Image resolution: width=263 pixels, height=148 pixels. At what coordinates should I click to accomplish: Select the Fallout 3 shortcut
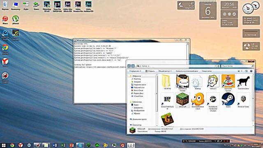(x=213, y=82)
